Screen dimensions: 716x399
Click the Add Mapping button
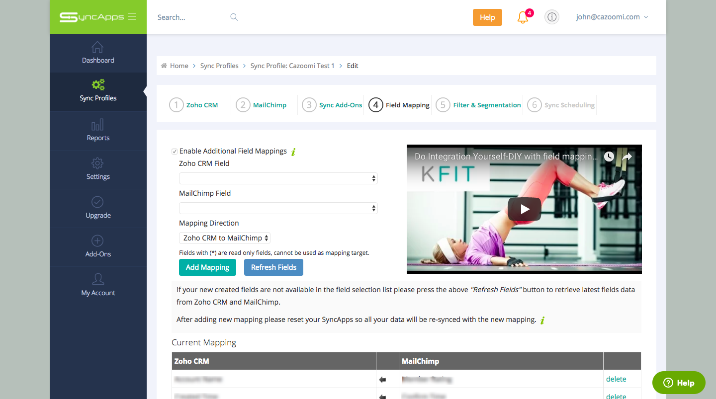pos(207,267)
